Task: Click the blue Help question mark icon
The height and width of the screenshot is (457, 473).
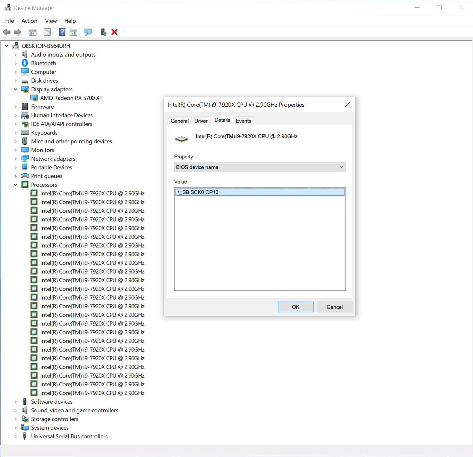Action: [x=62, y=32]
